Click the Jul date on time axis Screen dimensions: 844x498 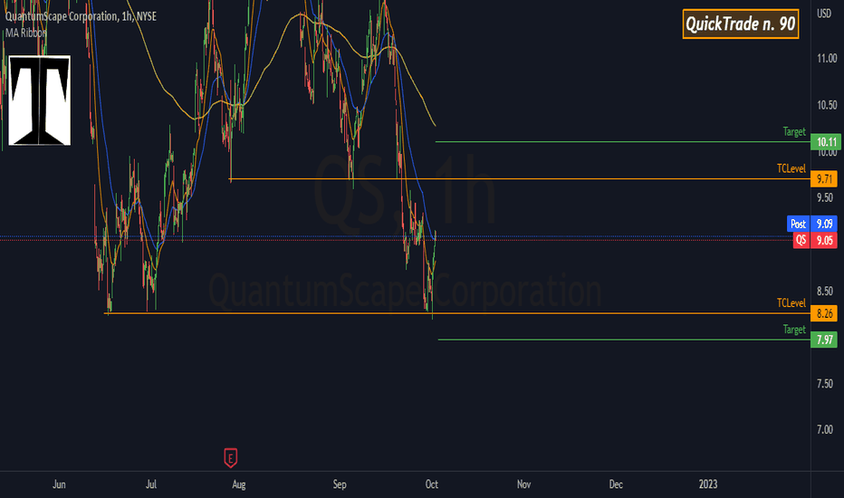tap(151, 484)
